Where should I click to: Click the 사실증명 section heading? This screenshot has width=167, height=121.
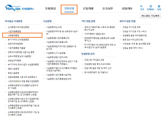pos(47,21)
